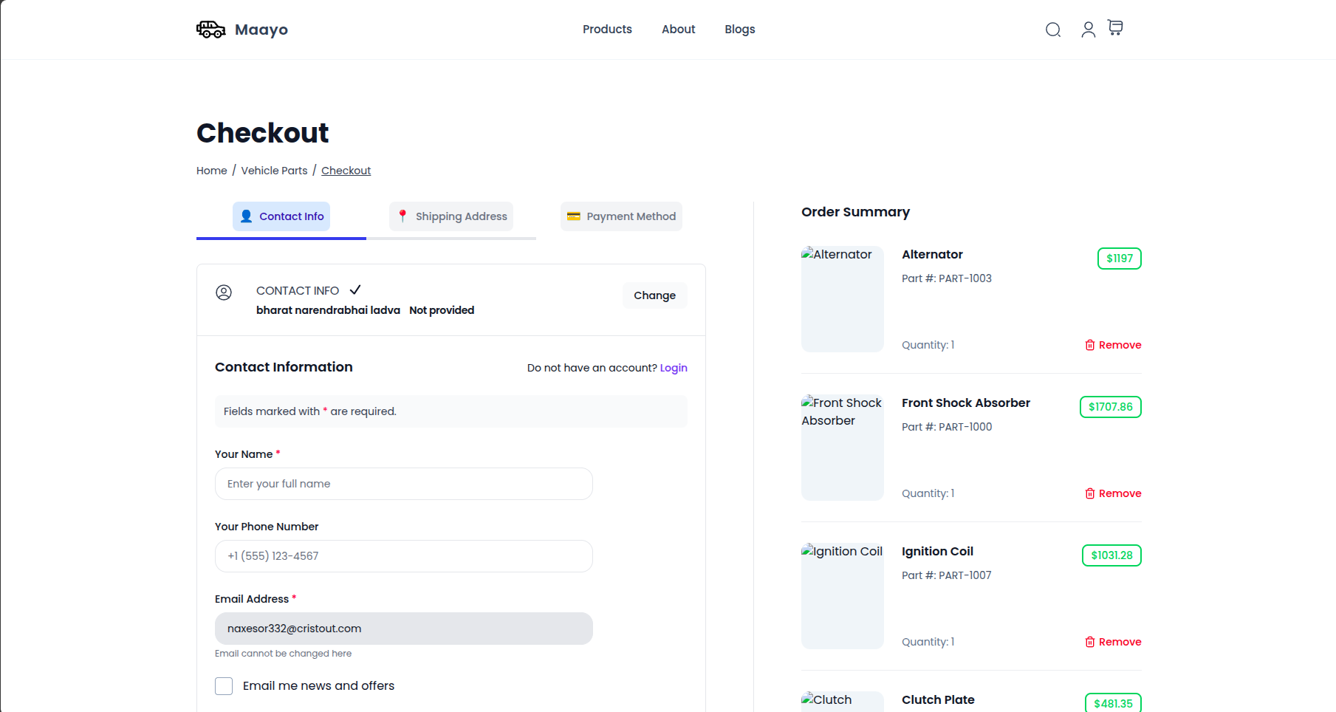Remove the Front Shock Absorber item

[1112, 493]
